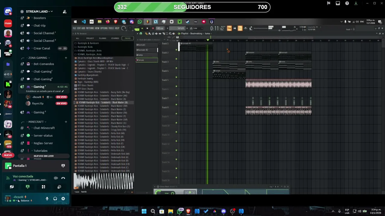This screenshot has width=385, height=216.
Task: Toggle playlist magnet snap icon
Action: (x=141, y=34)
